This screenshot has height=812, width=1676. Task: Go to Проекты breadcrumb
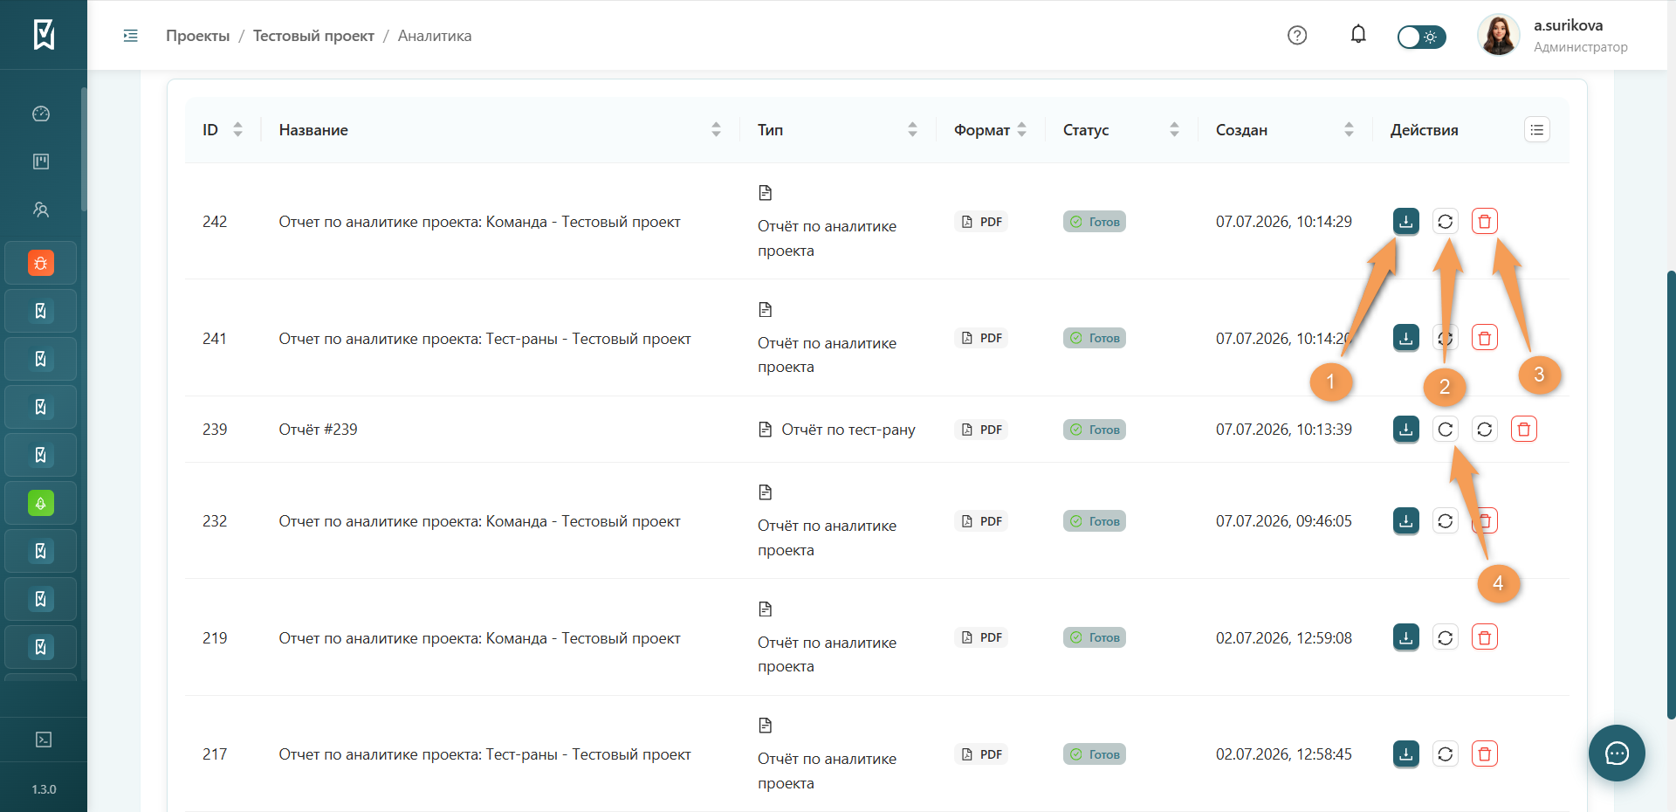pos(198,36)
